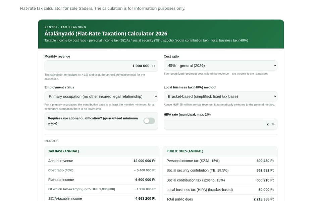Click the Flat-rate tax calculator intro sentence
This screenshot has height=201, width=322.
(x=103, y=8)
